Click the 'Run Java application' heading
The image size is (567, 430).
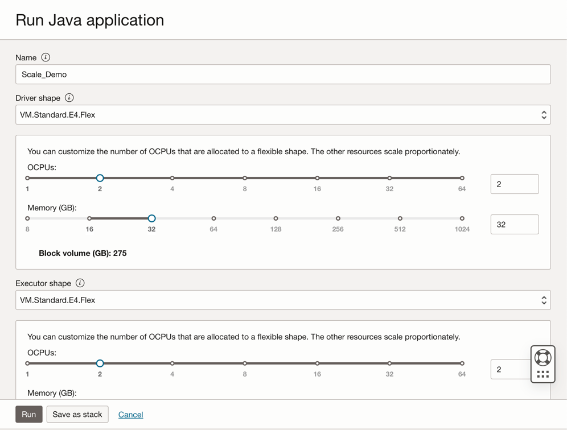90,20
